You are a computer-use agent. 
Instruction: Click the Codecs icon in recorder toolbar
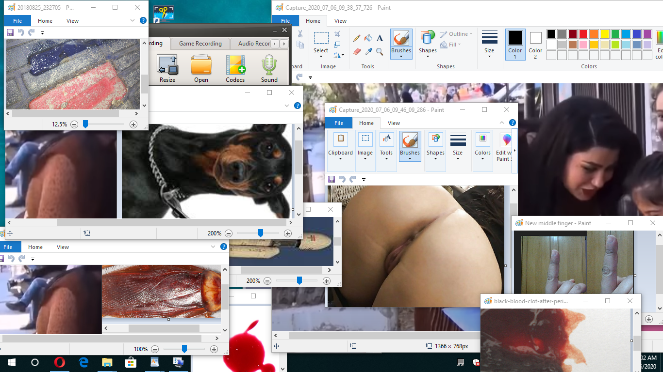coord(235,68)
